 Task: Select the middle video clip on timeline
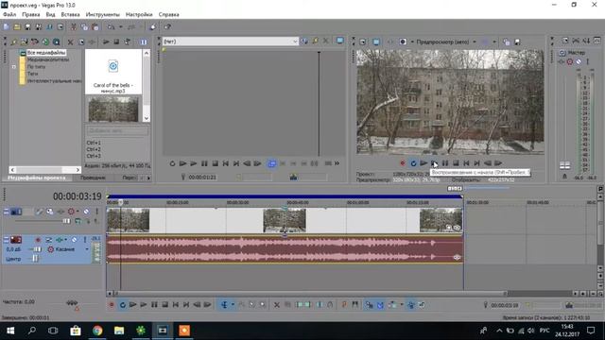[x=285, y=220]
